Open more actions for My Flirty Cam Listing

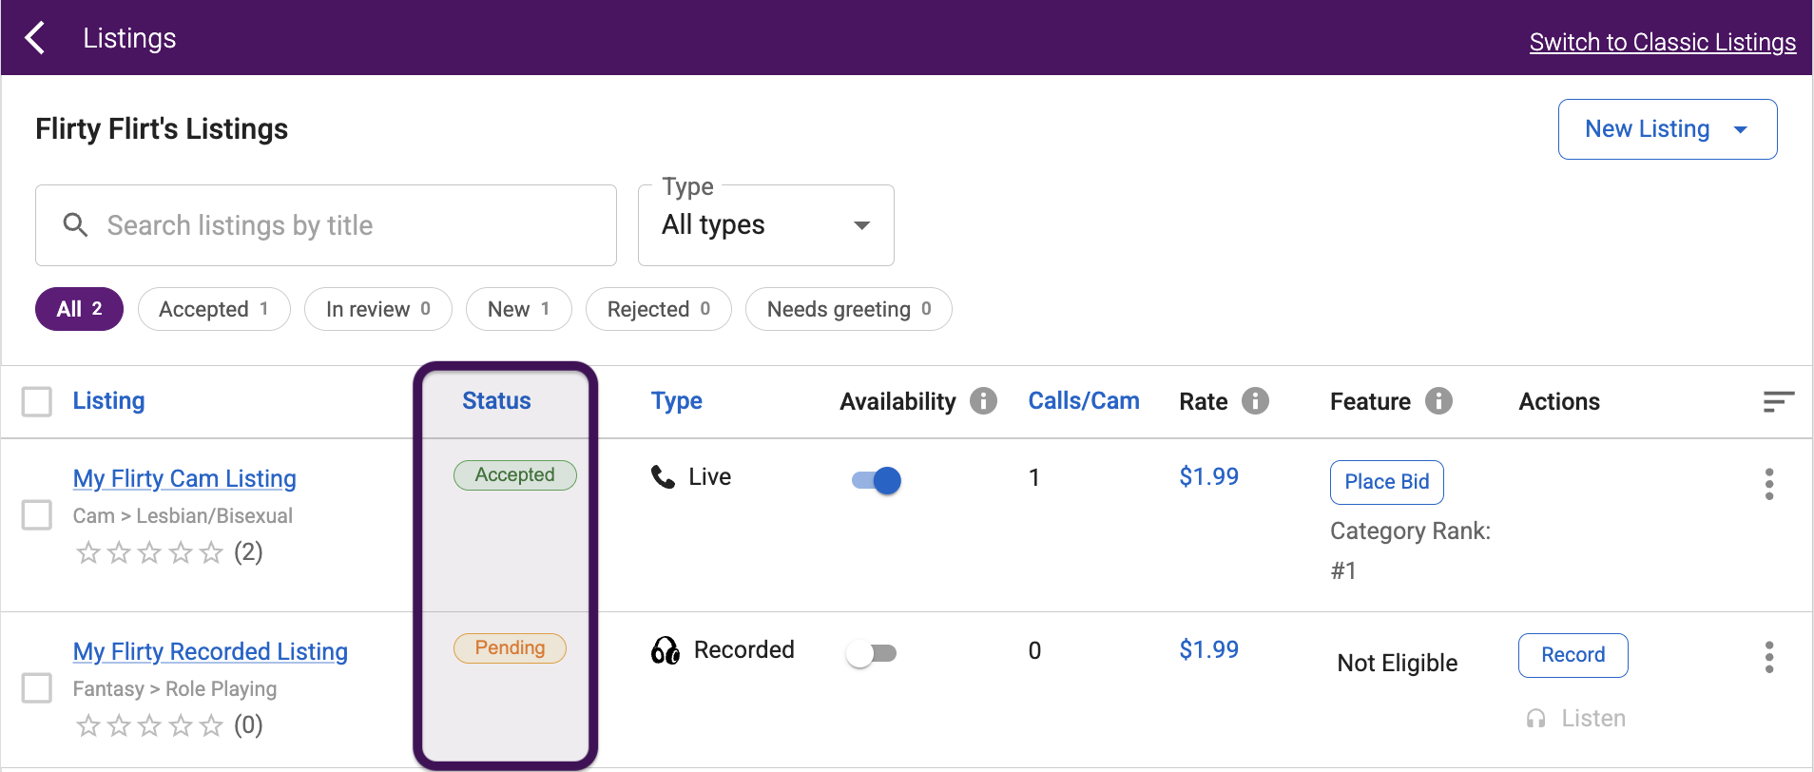[x=1769, y=484]
